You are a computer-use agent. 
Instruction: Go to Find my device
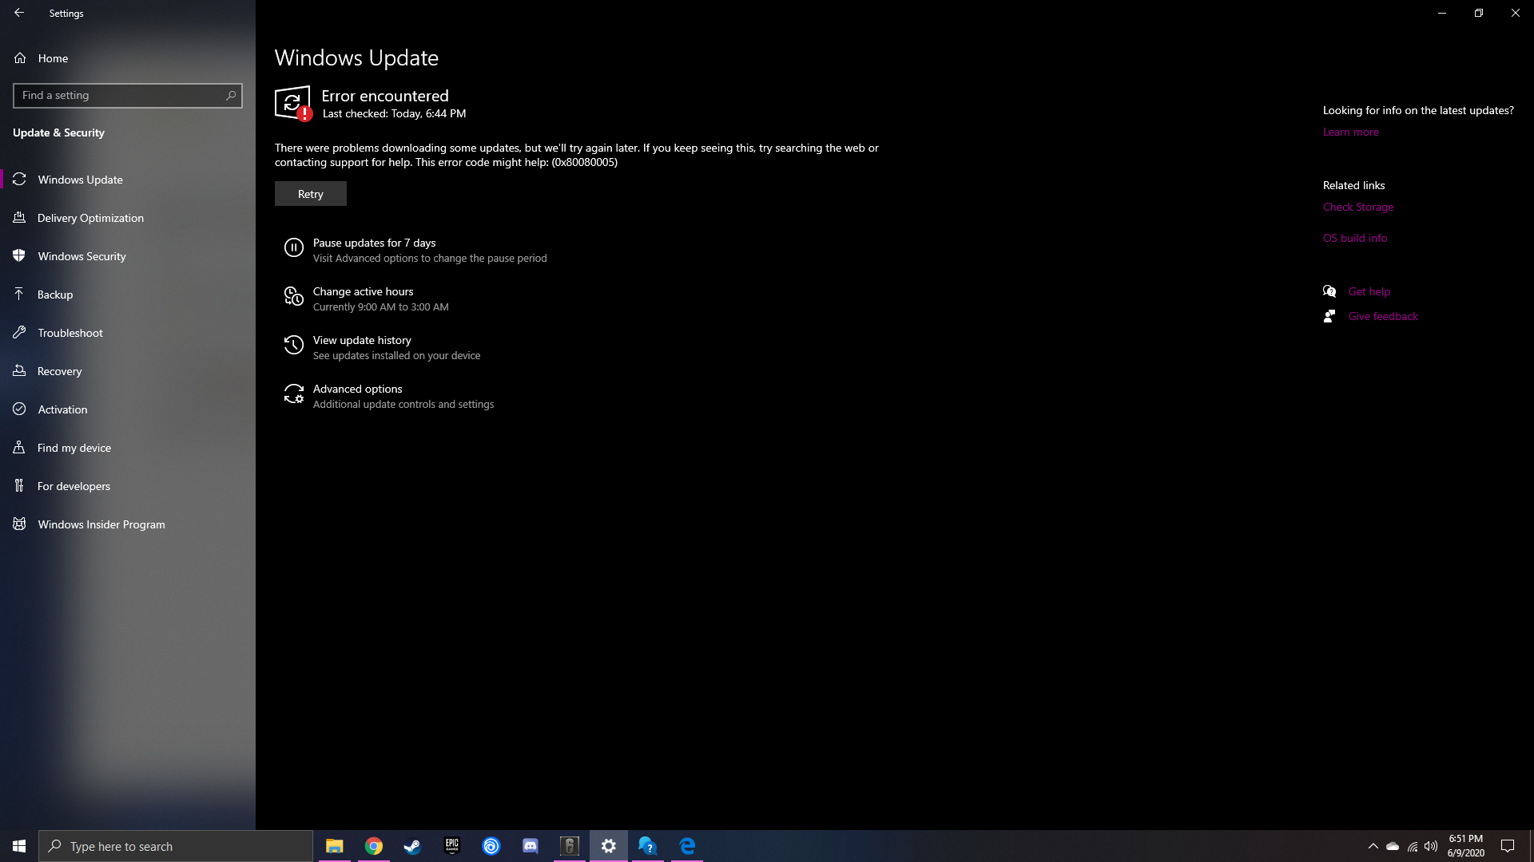click(128, 448)
